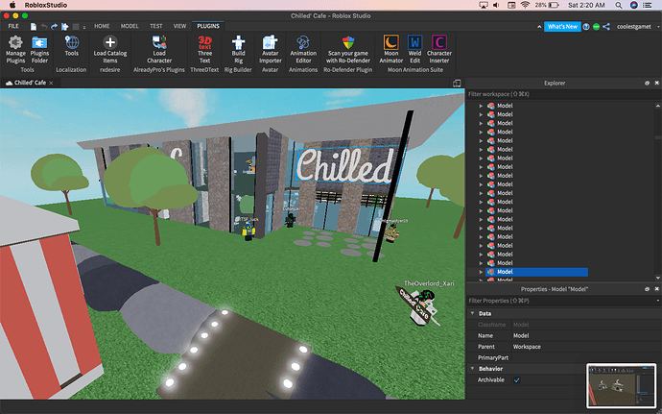The height and width of the screenshot is (414, 662).
Task: Undock the Properties panel
Action: 647,289
